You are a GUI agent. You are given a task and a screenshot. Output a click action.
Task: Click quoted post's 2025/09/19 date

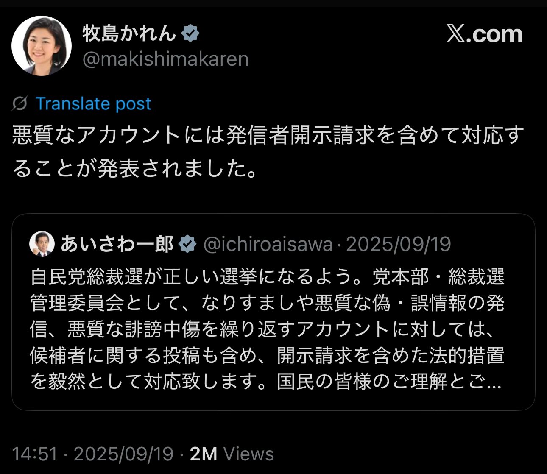coord(399,245)
